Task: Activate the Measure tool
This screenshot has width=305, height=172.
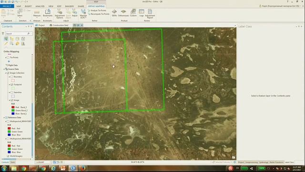Action: [x=37, y=13]
